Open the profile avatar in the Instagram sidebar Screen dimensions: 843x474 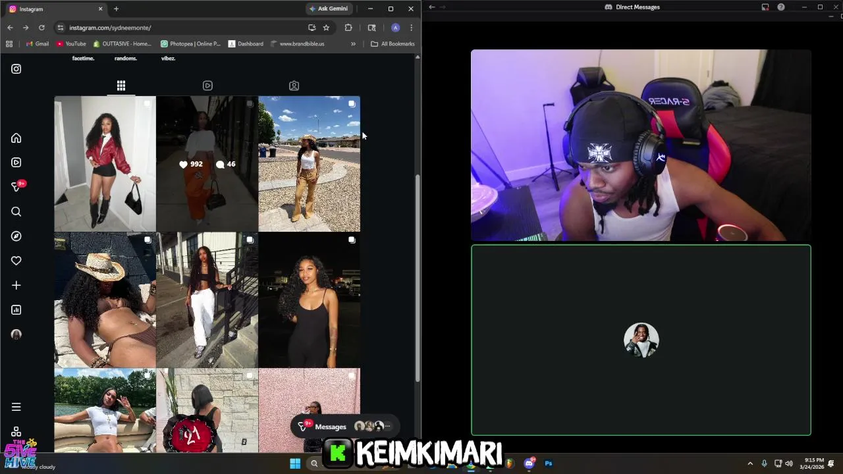pyautogui.click(x=16, y=334)
